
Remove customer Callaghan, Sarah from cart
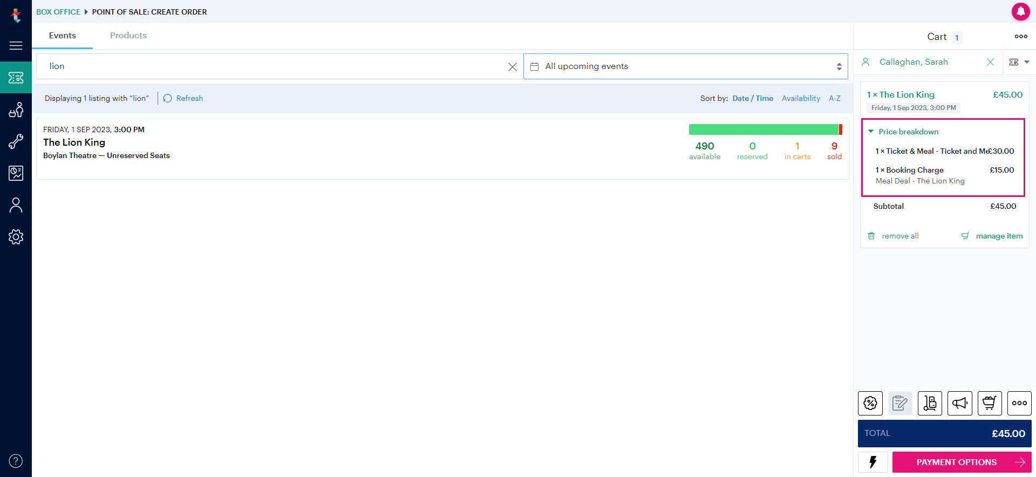click(990, 62)
